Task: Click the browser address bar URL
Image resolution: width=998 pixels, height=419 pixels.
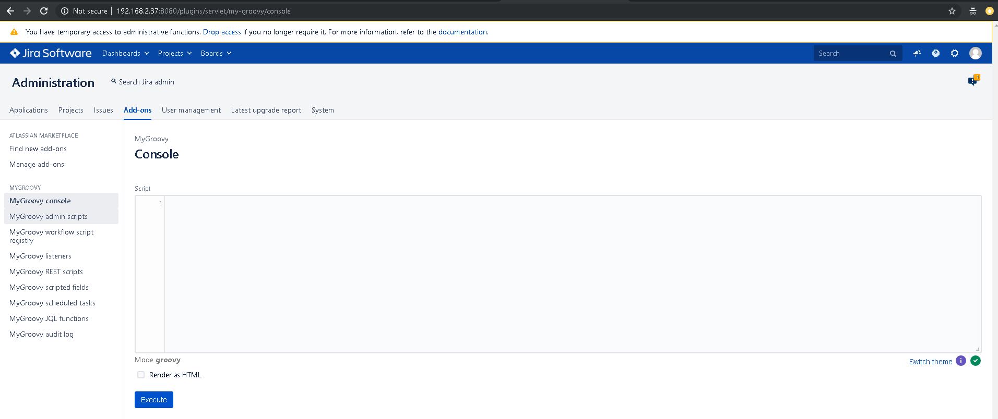Action: coord(204,11)
